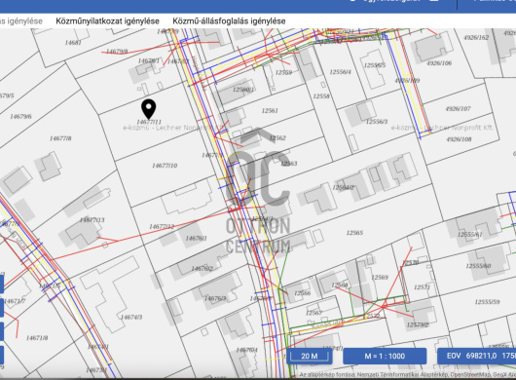Select parcel label 14677/8

pos(60,138)
